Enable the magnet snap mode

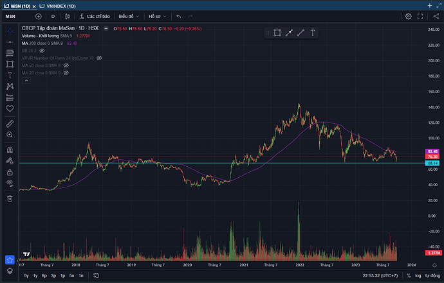(10, 150)
